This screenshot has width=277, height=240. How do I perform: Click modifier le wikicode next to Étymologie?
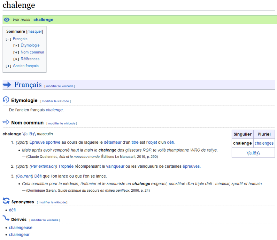(56, 101)
